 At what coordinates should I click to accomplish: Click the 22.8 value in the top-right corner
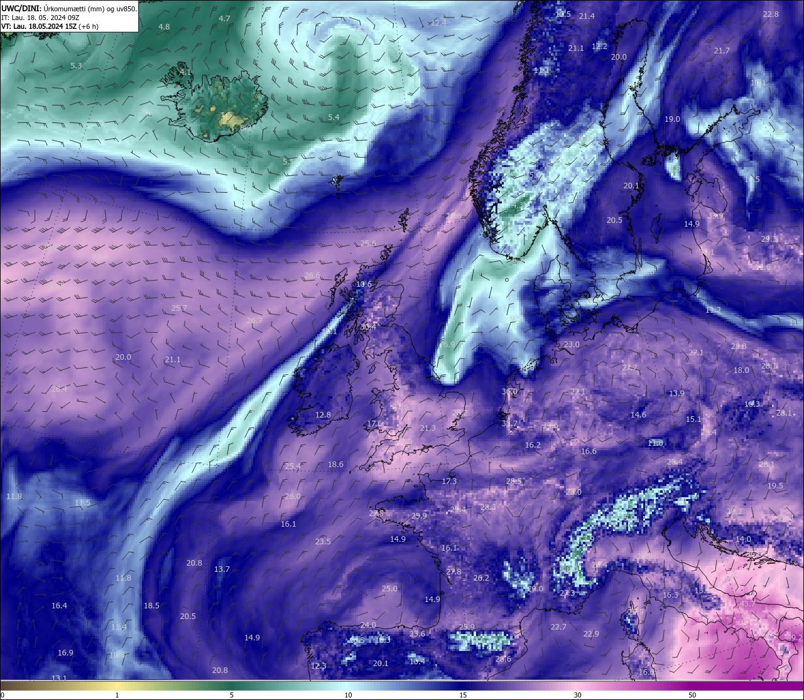tap(771, 14)
